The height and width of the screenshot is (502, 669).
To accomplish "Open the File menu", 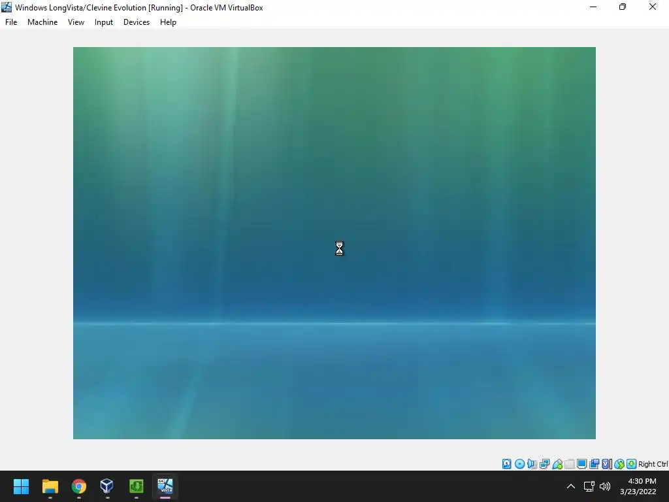I will 11,22.
